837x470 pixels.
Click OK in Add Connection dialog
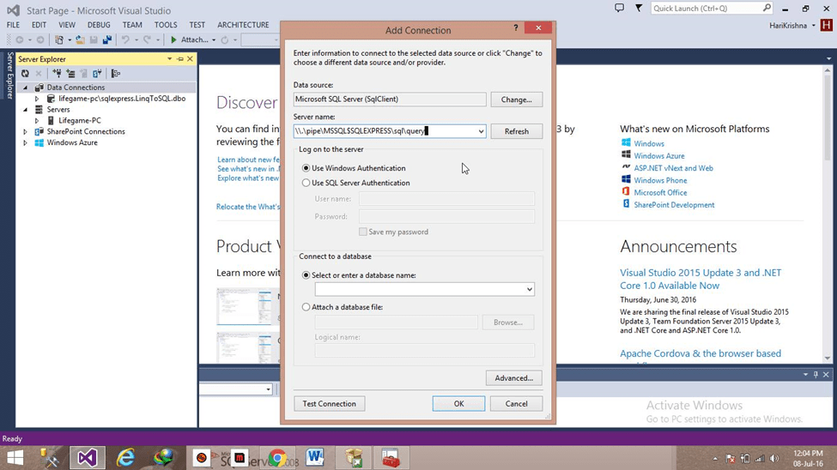coord(458,404)
